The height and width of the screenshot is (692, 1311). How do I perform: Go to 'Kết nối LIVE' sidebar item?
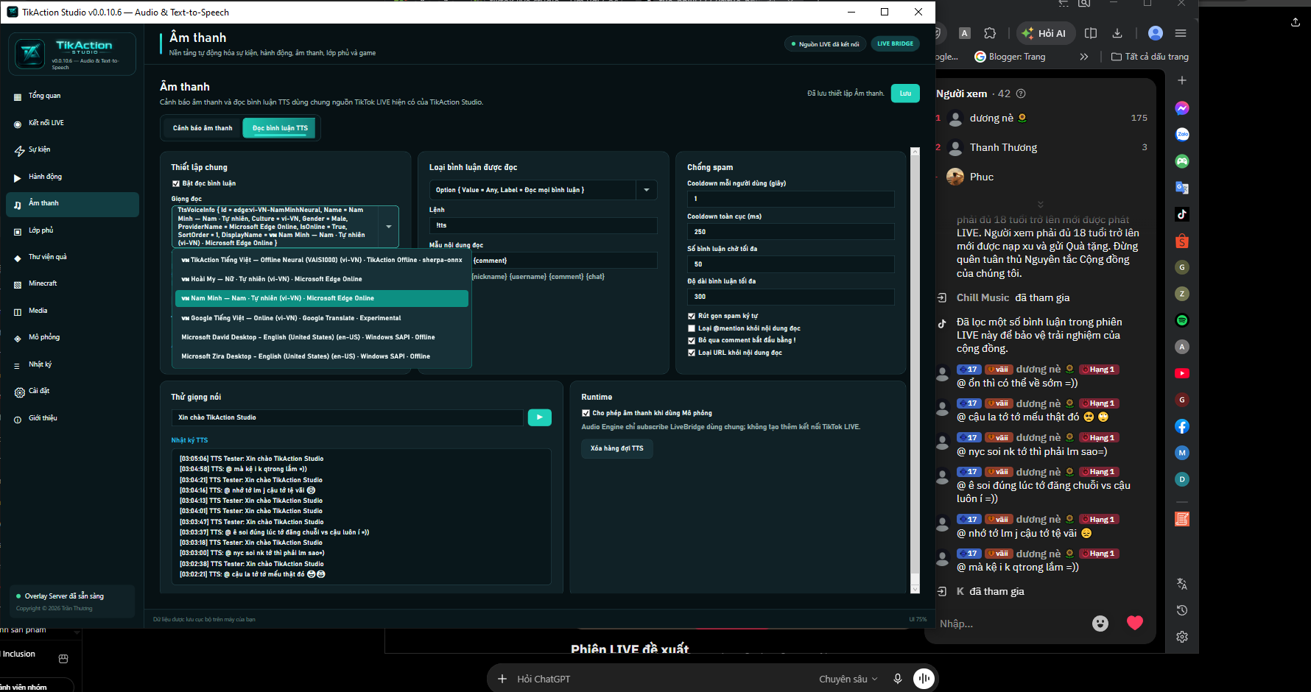72,123
